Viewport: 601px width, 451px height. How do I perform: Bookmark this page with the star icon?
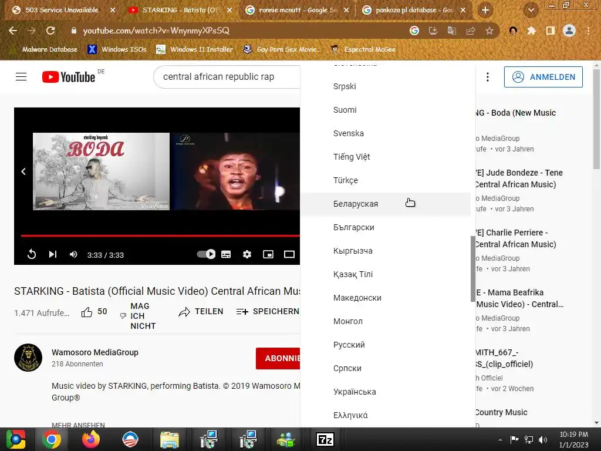(489, 31)
